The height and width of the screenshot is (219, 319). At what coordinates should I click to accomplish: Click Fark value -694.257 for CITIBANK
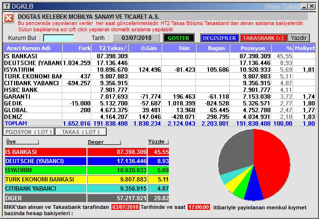pyautogui.click(x=78, y=83)
